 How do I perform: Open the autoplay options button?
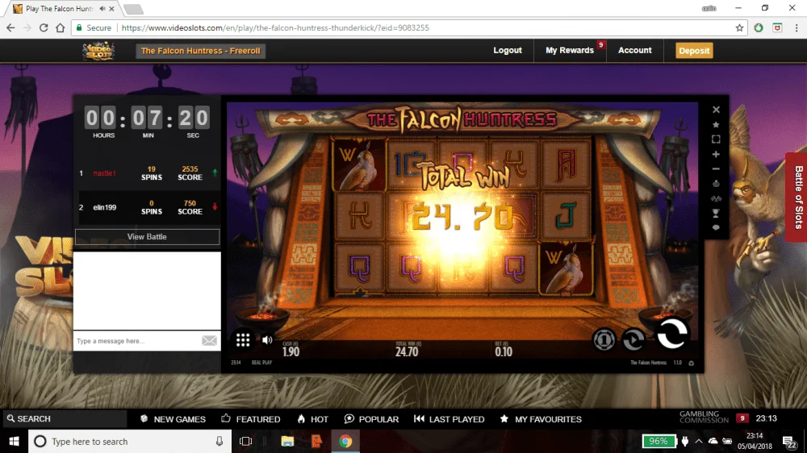click(633, 339)
